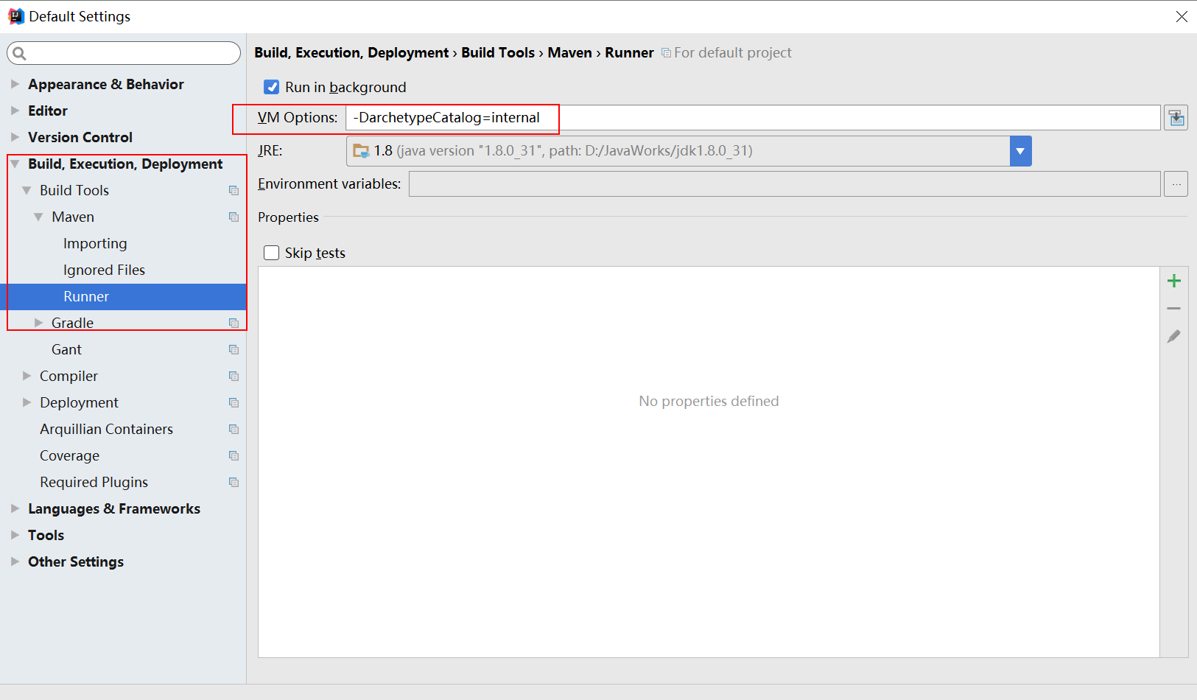
Task: Click the green plus add property icon
Action: tap(1174, 281)
